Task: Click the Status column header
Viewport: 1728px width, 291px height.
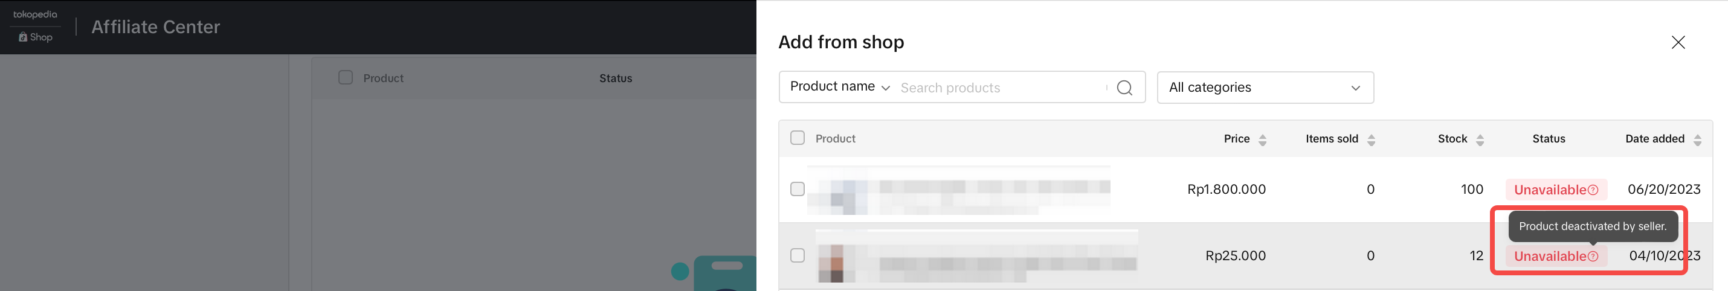Action: [1548, 139]
